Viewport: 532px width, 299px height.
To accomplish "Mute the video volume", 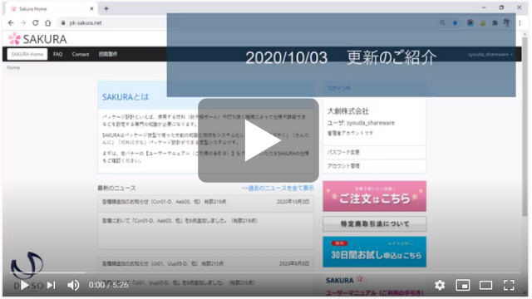I will (x=73, y=285).
